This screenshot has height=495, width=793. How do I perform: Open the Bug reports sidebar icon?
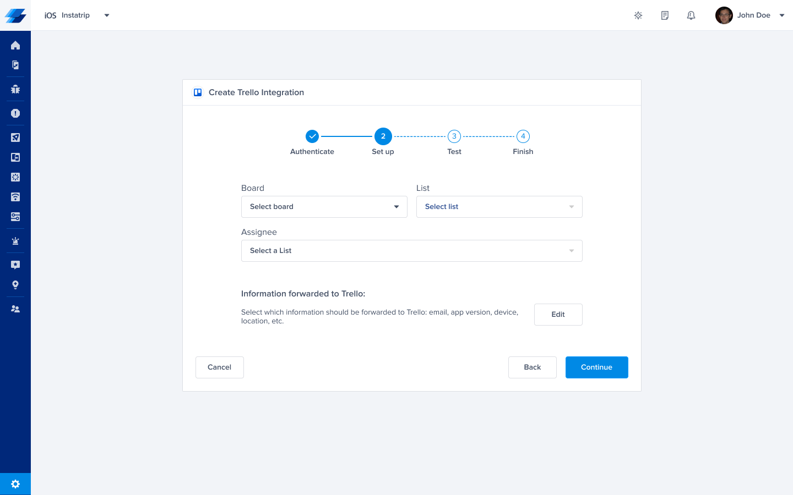click(15, 89)
